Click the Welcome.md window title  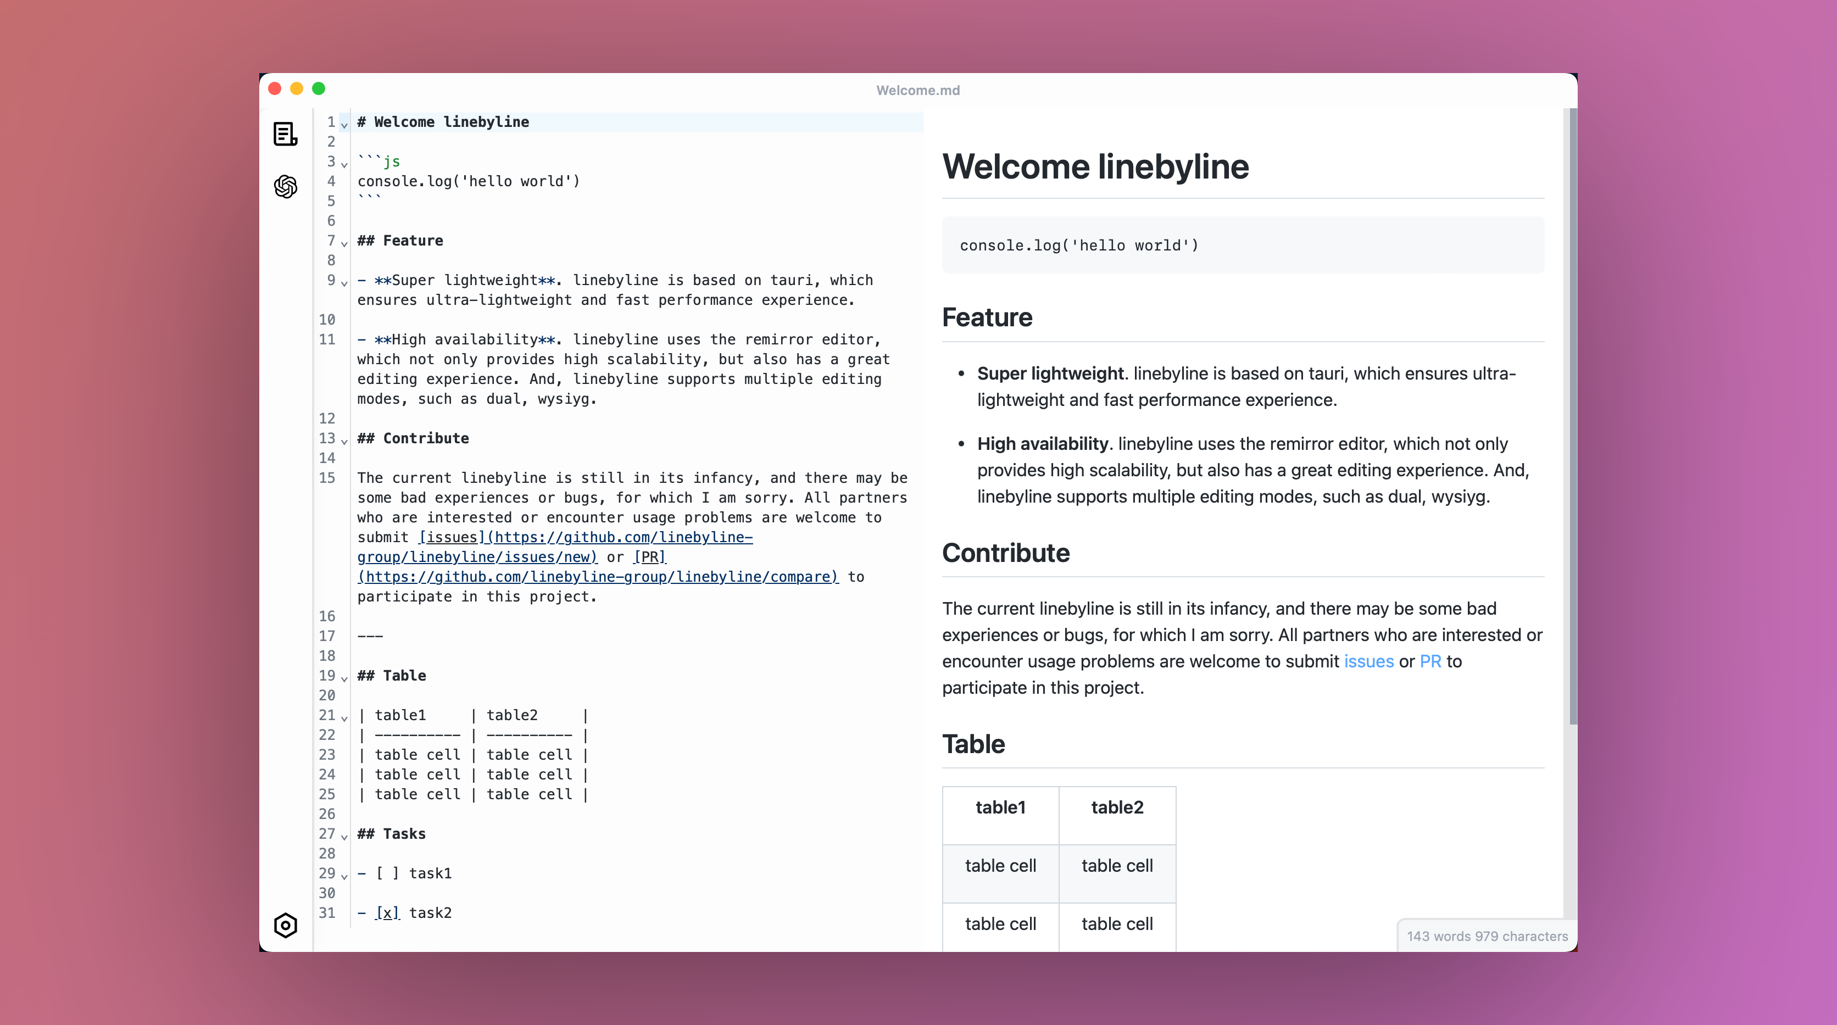918,90
